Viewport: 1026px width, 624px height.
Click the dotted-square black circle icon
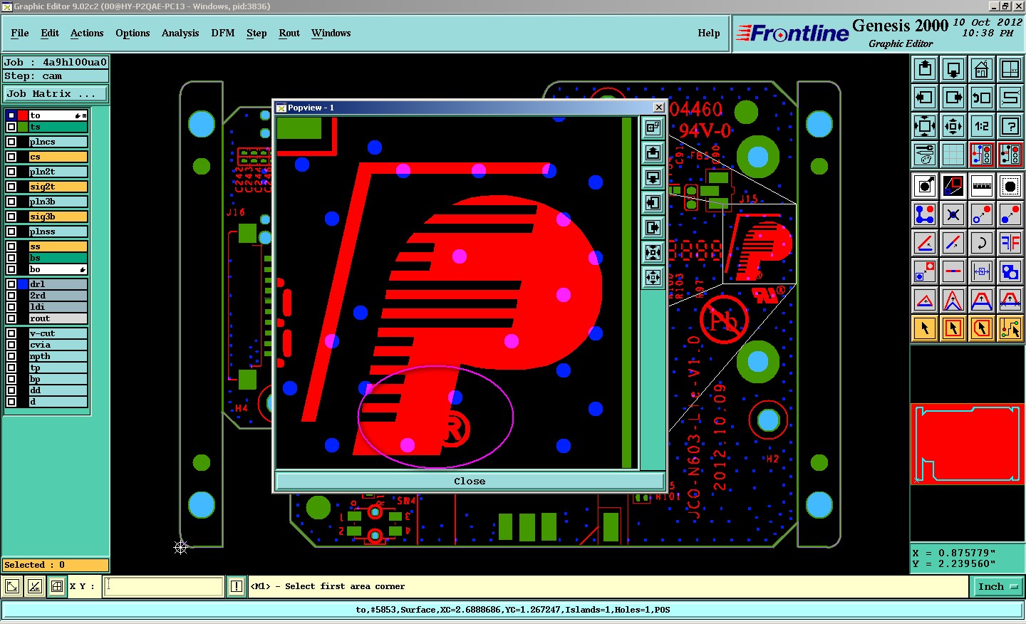1010,186
